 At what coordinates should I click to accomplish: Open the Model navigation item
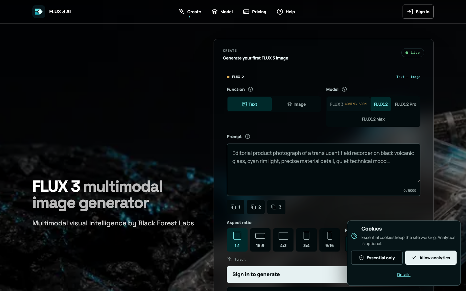pyautogui.click(x=222, y=12)
